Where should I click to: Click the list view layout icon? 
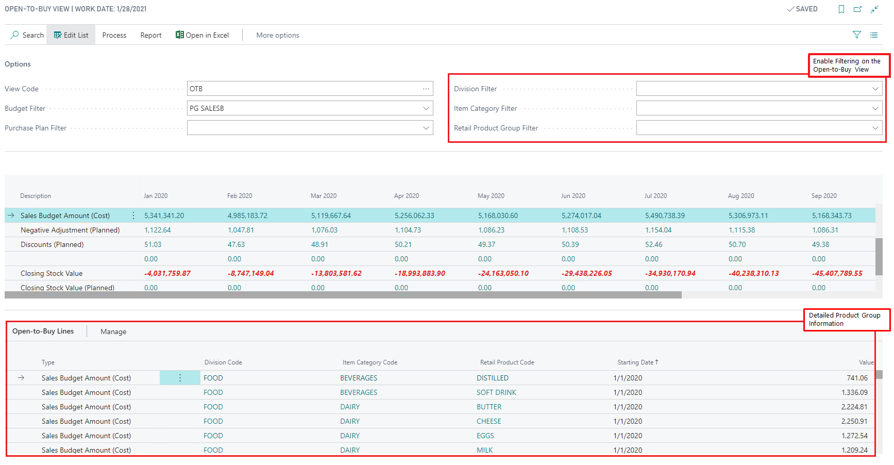(874, 35)
